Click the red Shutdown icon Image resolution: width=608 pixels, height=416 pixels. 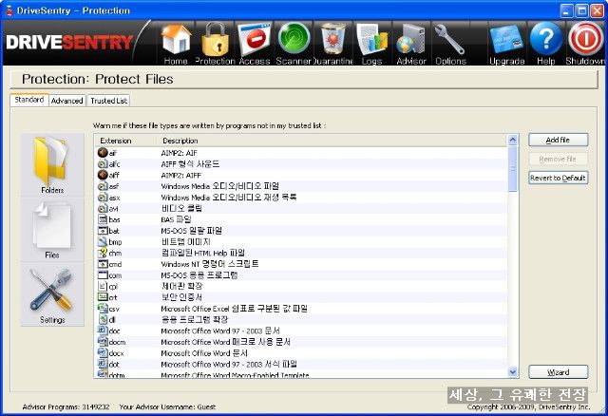click(585, 44)
